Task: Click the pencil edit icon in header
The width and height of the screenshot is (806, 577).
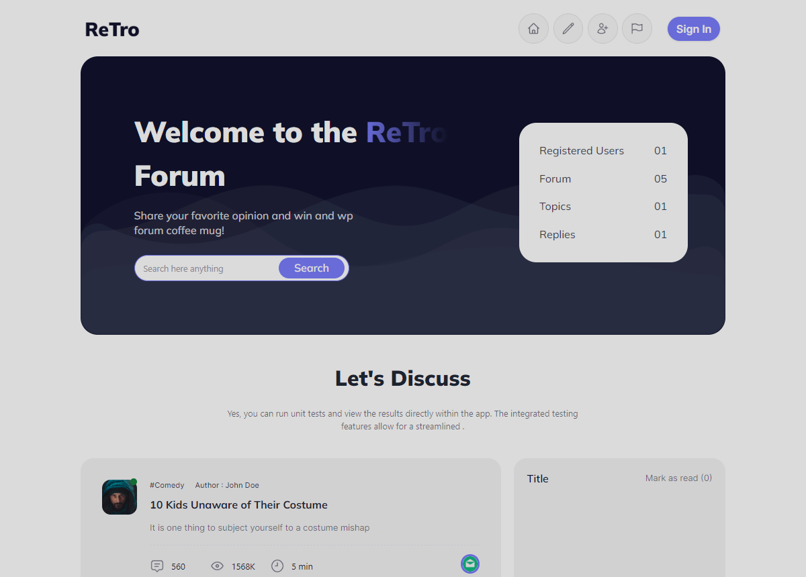Action: click(x=568, y=29)
